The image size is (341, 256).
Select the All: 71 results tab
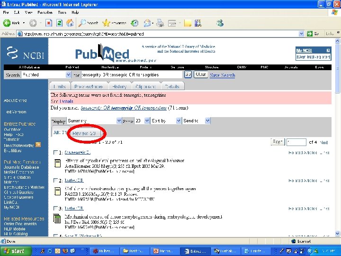(x=60, y=132)
